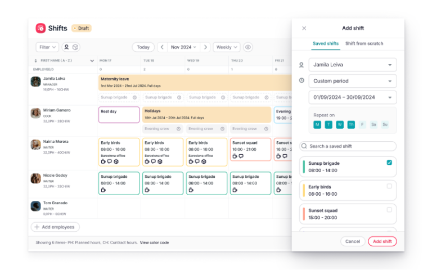Image resolution: width=432 pixels, height=270 pixels.
Task: Check the Early birds saved shift
Action: coord(389,186)
